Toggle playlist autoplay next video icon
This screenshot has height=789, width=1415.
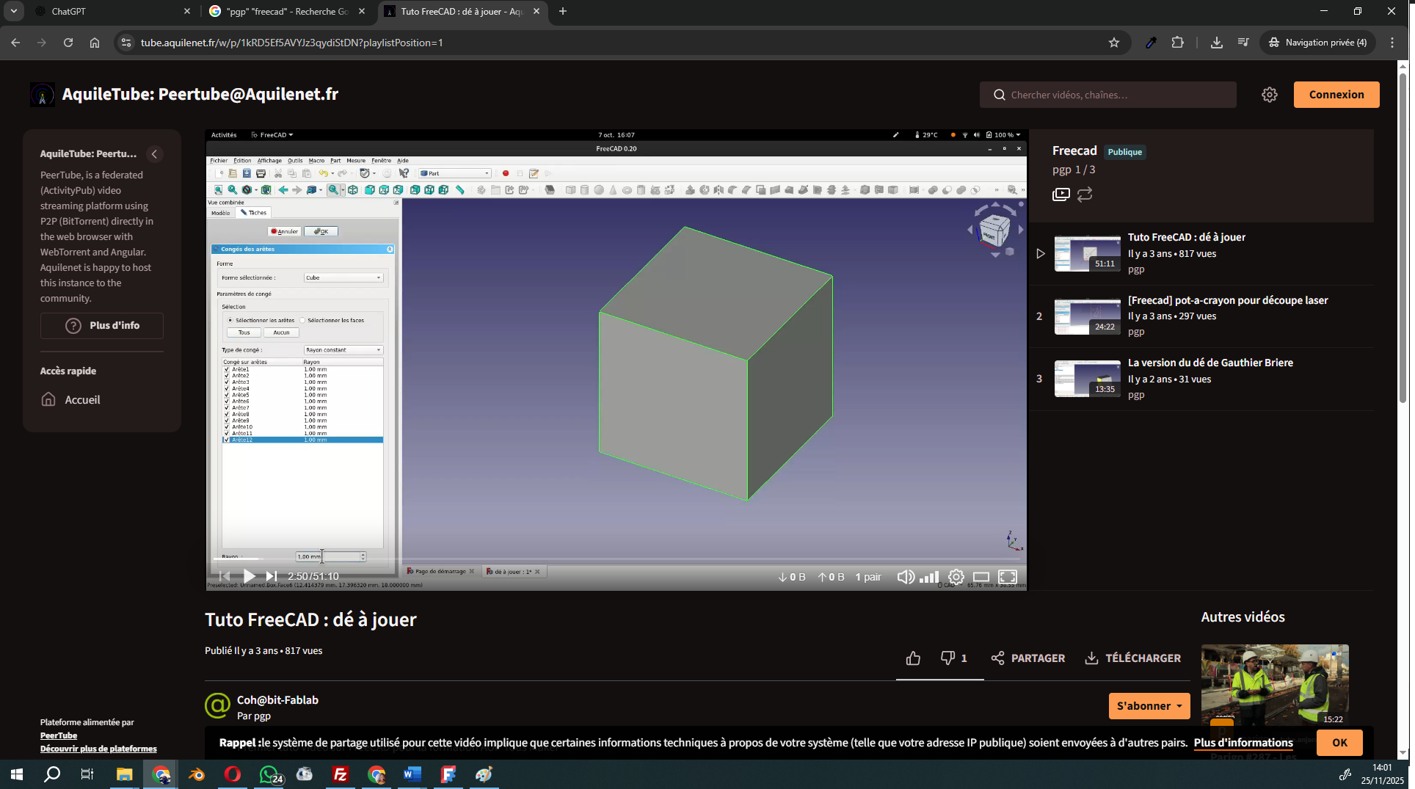(1061, 194)
